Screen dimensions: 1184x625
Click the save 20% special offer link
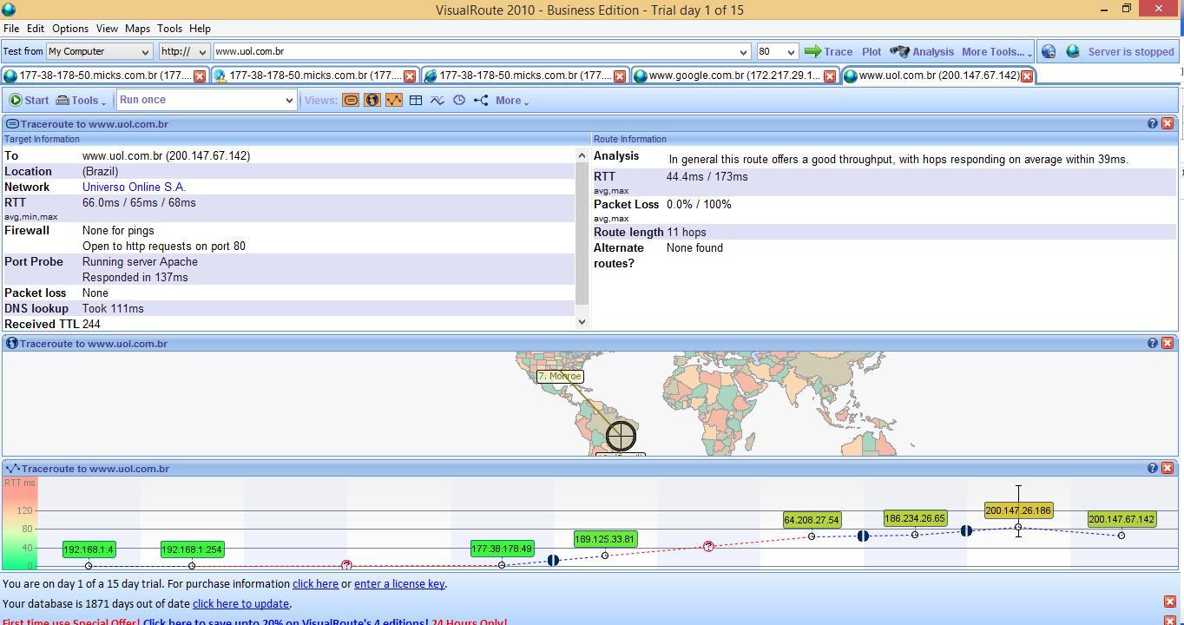click(x=286, y=622)
